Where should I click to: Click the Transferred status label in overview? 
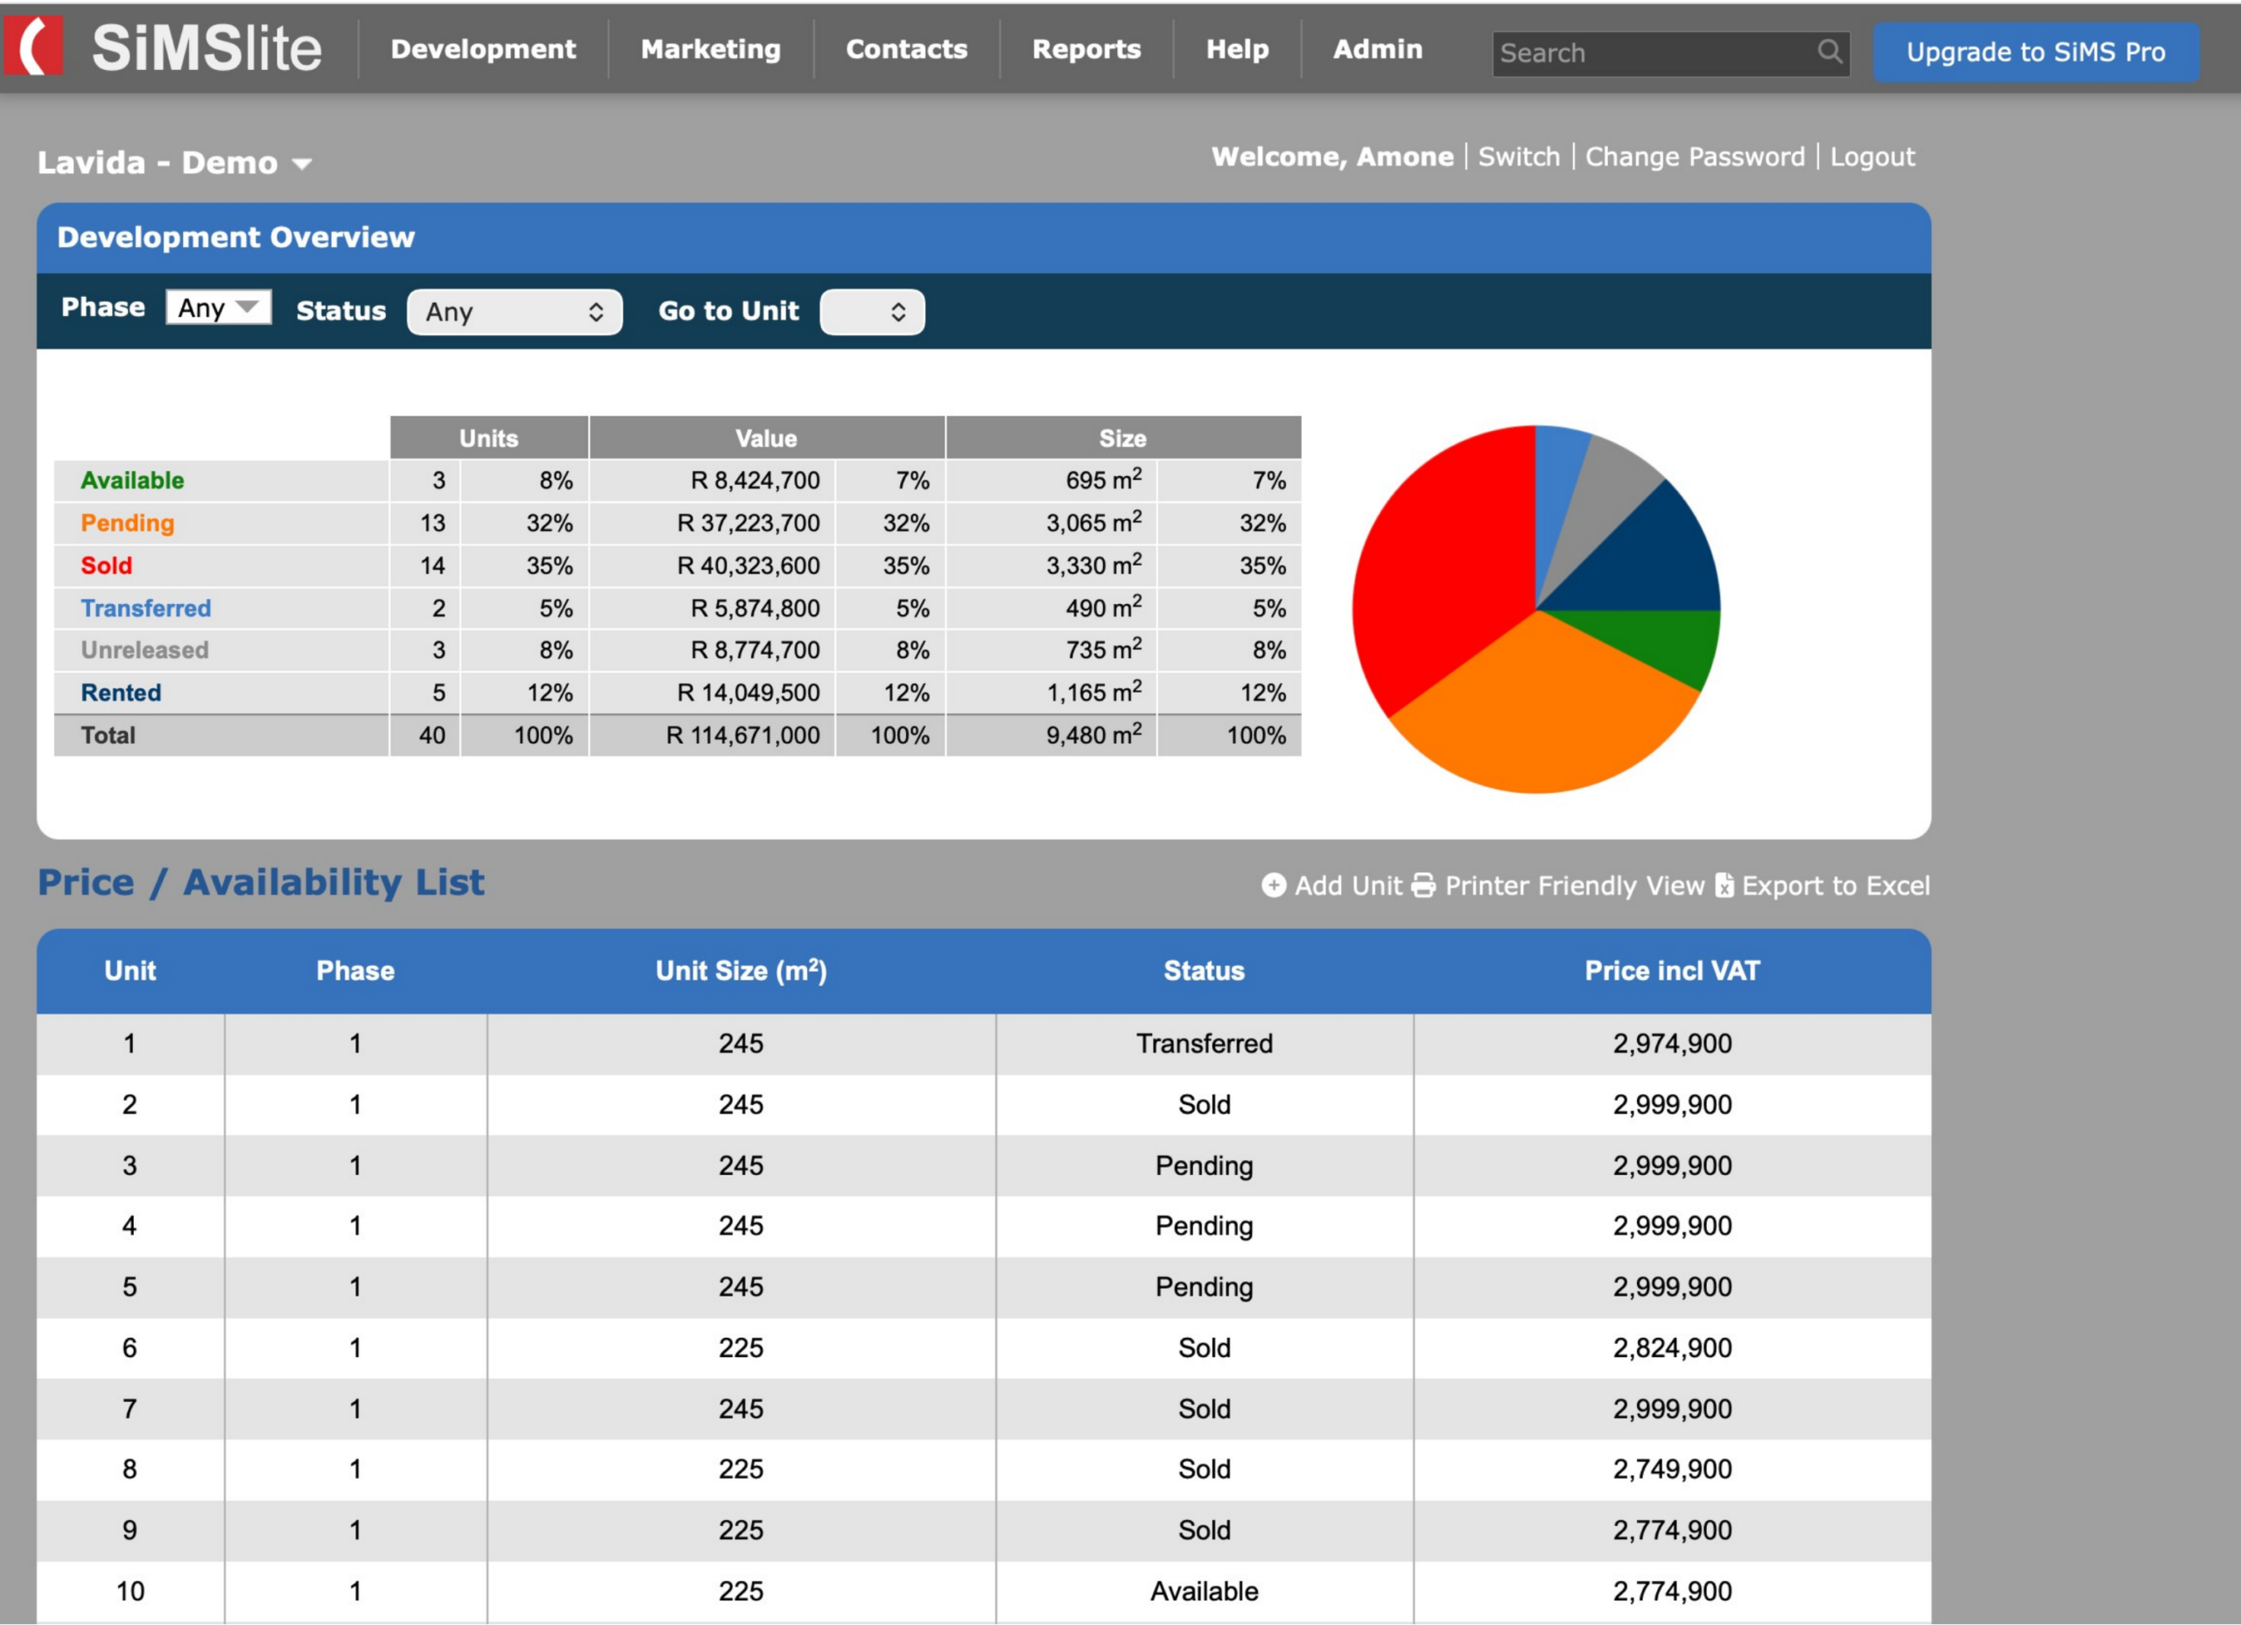coord(146,608)
